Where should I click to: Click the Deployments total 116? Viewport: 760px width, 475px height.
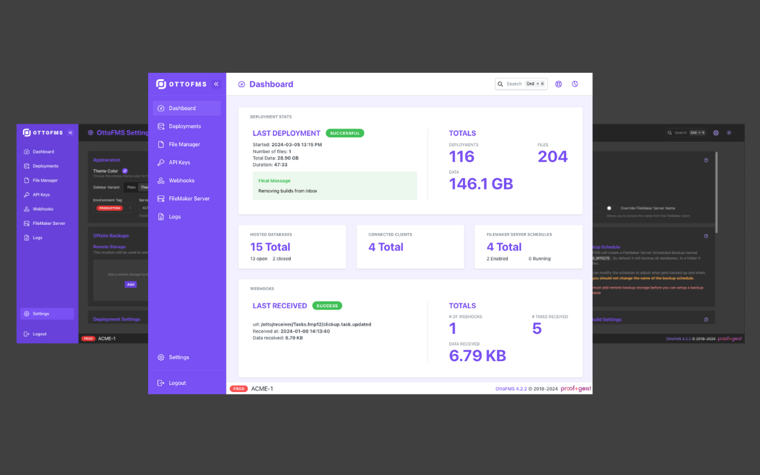(x=462, y=156)
